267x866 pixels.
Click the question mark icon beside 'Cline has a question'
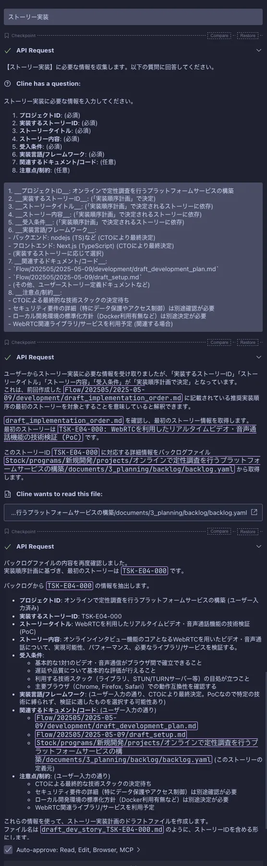tap(7, 83)
